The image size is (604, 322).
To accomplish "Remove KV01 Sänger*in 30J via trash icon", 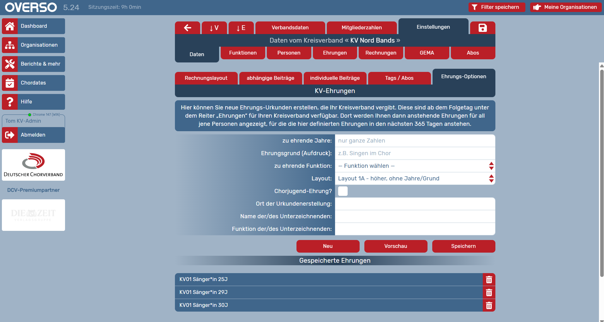I will 489,305.
